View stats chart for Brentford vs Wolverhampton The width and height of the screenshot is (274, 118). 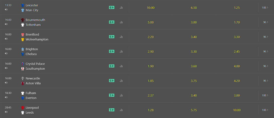point(121,37)
